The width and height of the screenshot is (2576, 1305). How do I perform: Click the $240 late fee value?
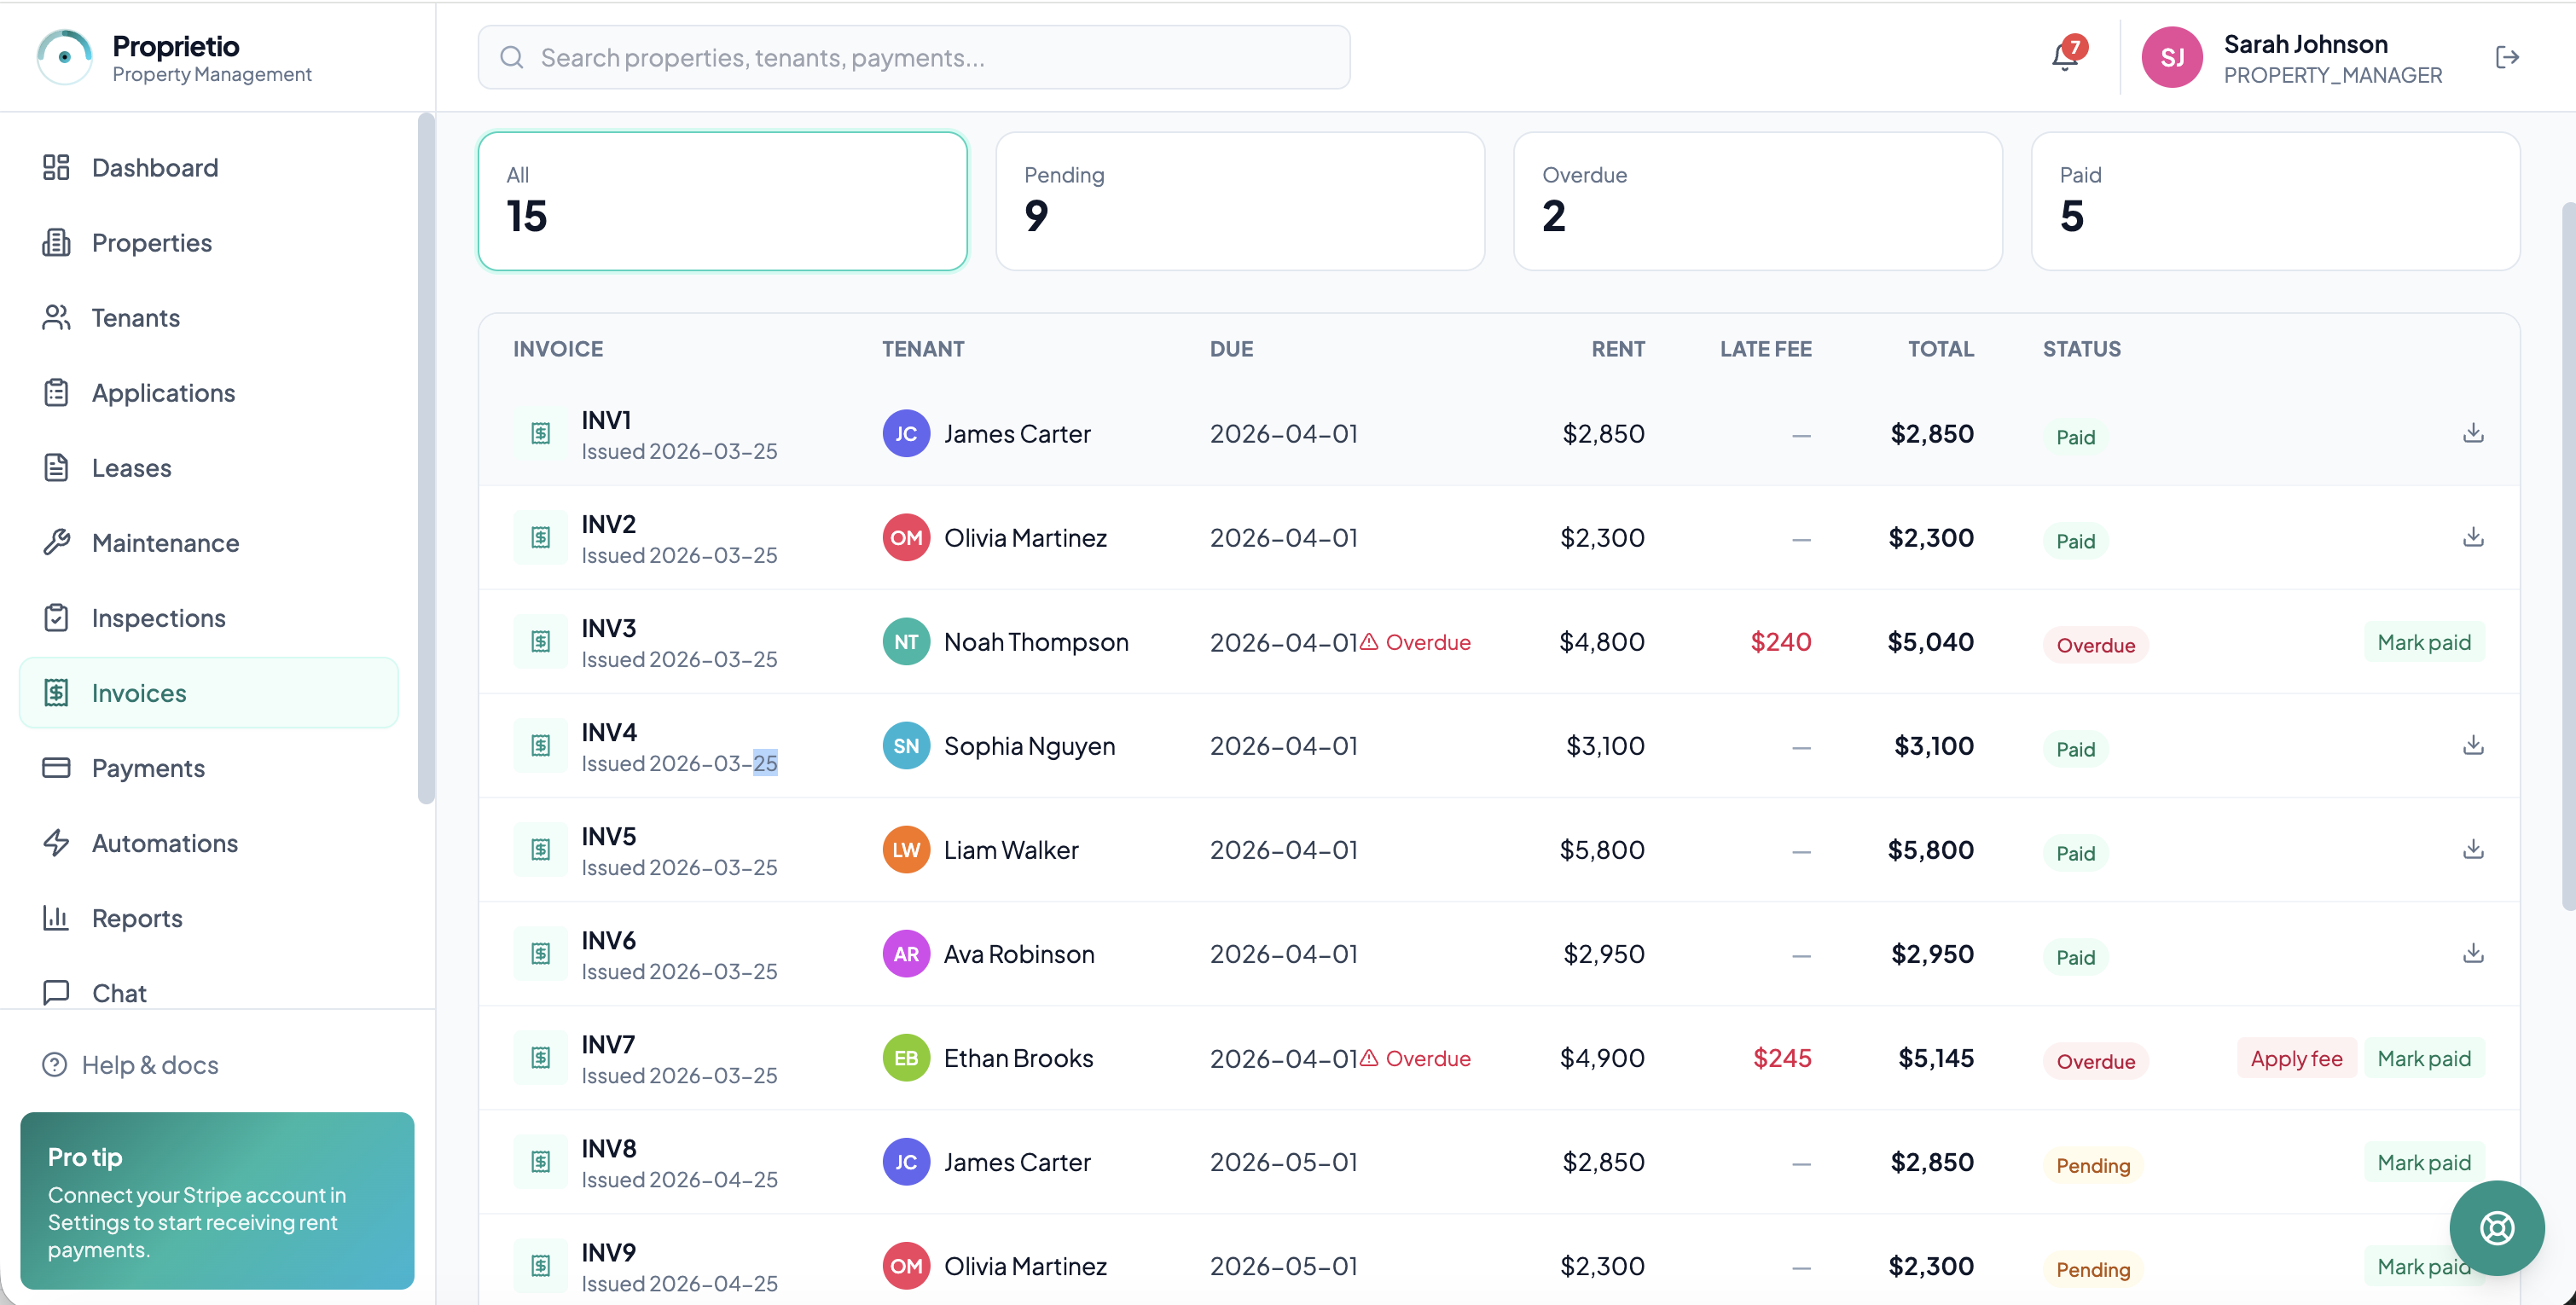click(x=1780, y=641)
